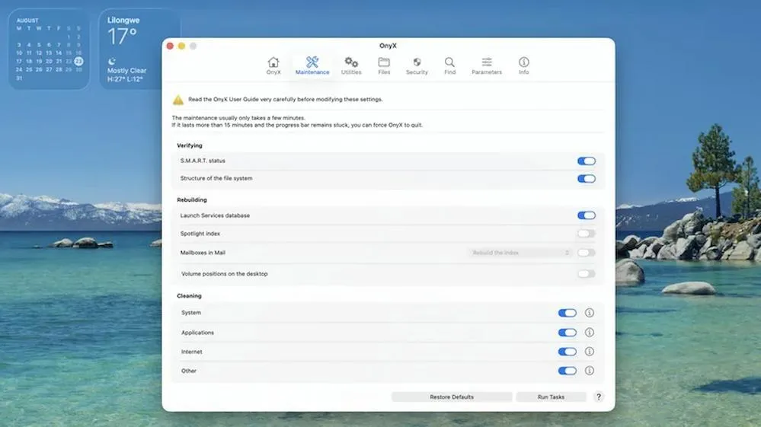Screen dimensions: 761x427
Task: Click the AUGUST month label in calendar widget
Action: (x=27, y=21)
